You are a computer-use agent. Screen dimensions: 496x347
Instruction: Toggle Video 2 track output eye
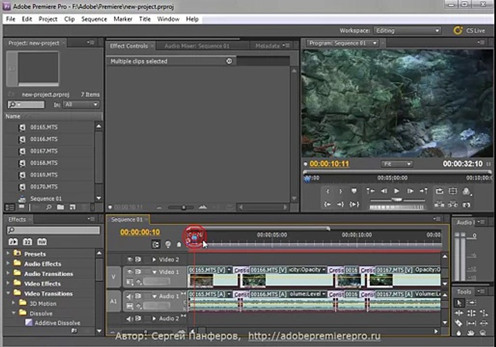pyautogui.click(x=130, y=259)
